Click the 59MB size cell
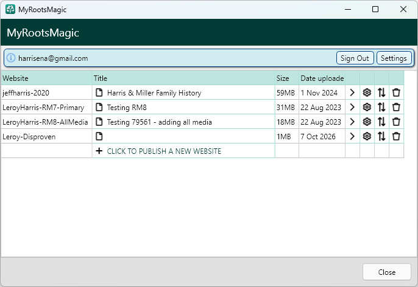This screenshot has height=287, width=418. click(x=287, y=92)
